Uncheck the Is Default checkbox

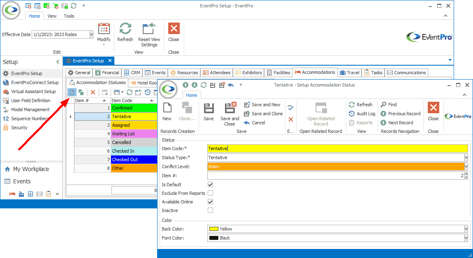click(210, 185)
